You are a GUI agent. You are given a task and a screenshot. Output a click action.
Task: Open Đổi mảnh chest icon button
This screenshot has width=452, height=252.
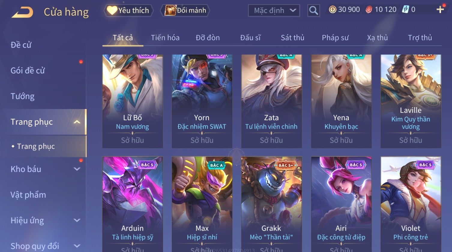185,10
